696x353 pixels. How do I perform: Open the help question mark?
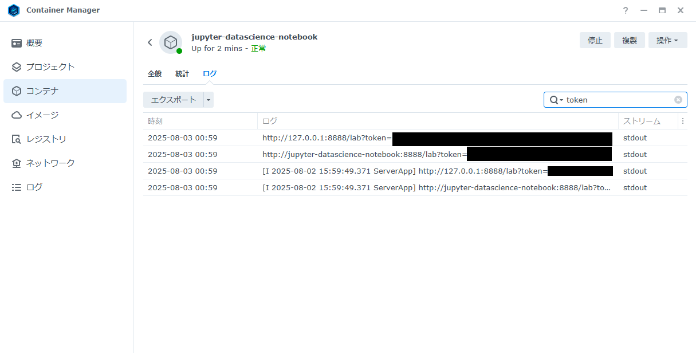point(626,10)
